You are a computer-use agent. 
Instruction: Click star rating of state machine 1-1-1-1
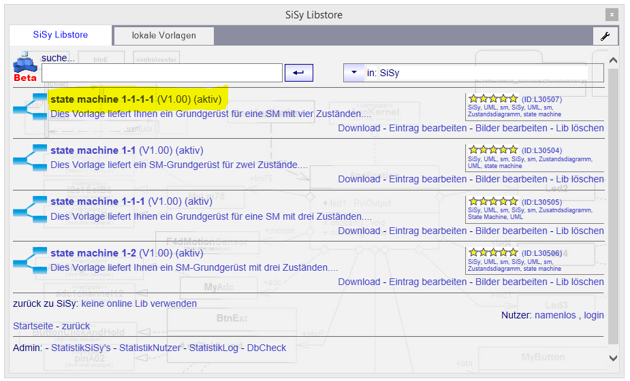[x=493, y=99]
